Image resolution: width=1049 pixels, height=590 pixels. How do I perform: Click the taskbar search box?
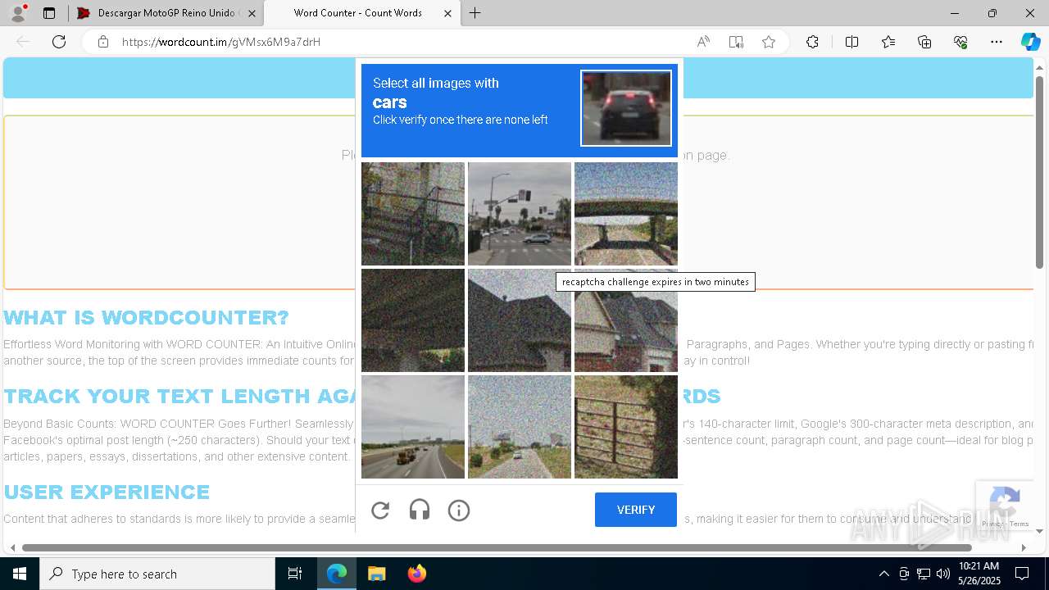[x=157, y=574]
